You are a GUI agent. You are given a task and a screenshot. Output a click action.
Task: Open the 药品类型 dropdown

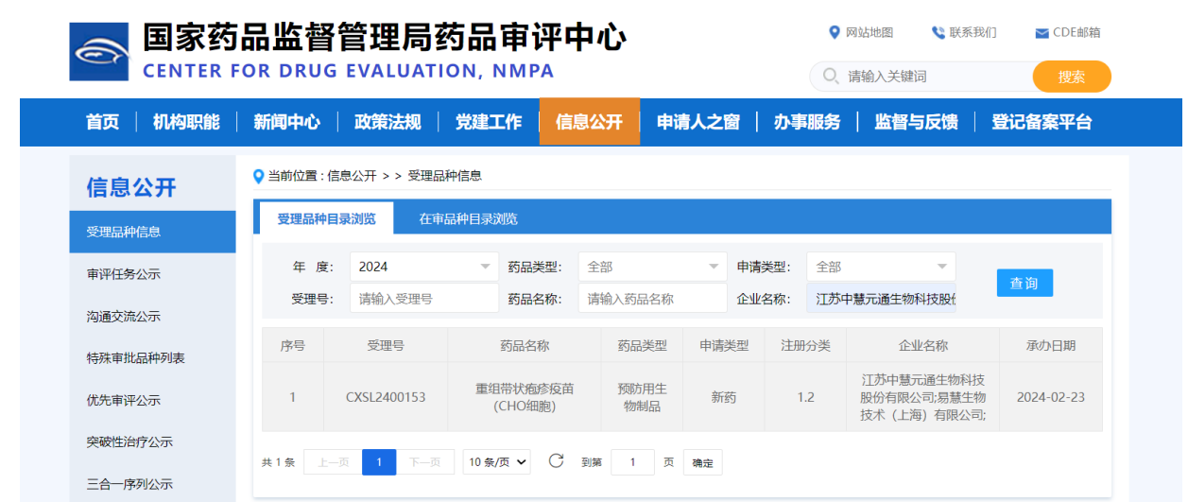[x=652, y=267]
